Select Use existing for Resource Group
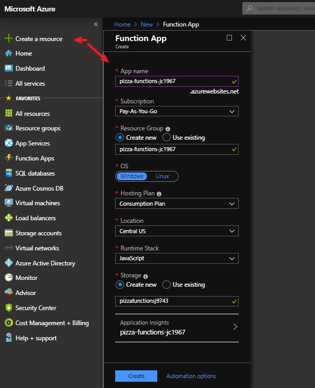315x388 pixels. point(167,137)
